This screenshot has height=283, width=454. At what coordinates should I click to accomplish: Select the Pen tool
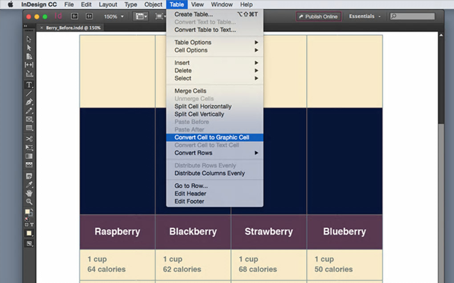click(x=29, y=102)
